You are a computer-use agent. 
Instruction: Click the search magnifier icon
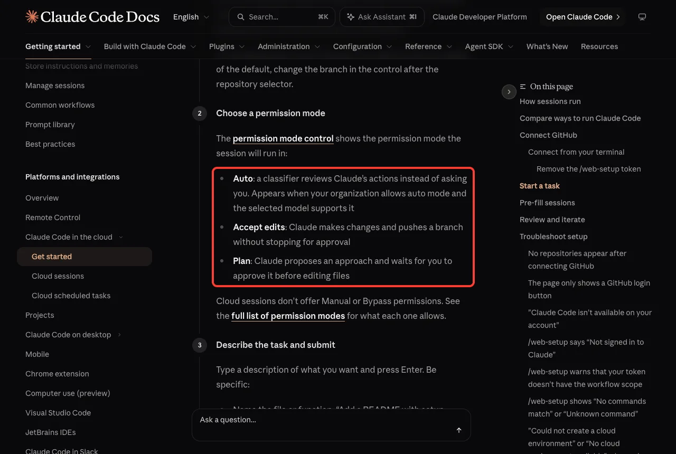(241, 17)
